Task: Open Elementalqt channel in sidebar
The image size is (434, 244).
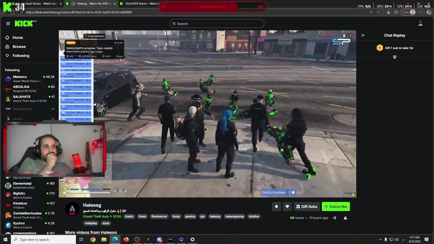Action: coord(30,185)
